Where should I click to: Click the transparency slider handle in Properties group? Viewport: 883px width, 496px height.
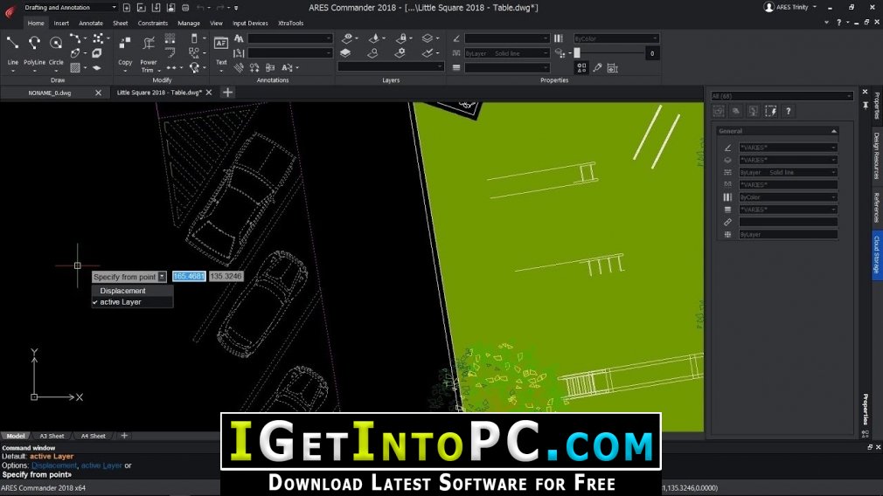pos(577,53)
